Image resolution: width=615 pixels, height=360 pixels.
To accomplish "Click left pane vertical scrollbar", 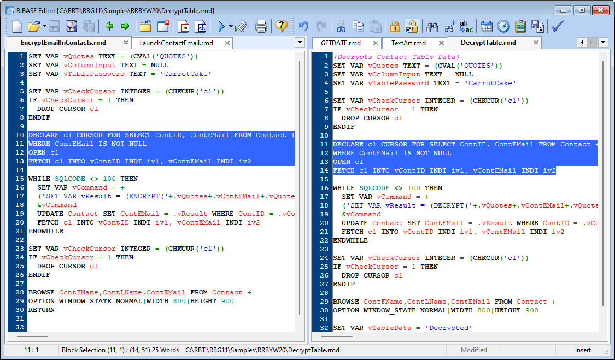I will [x=300, y=188].
